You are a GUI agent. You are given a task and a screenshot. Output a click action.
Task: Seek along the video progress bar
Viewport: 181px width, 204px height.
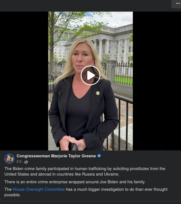coord(82,144)
